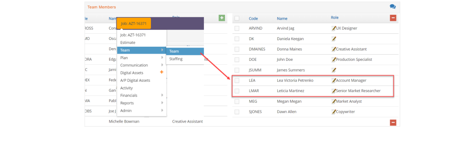Screen dimensions: 472x143
Task: Click the orange plus next to Digital Assets
Action: tap(161, 72)
